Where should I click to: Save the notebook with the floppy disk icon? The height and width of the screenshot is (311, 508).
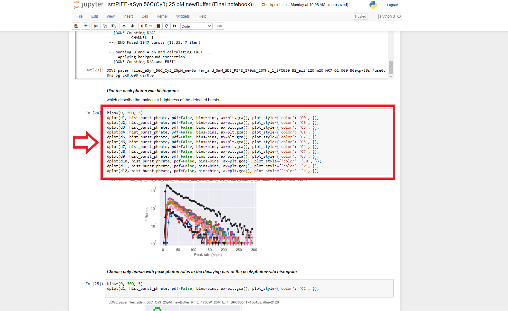[x=76, y=26]
